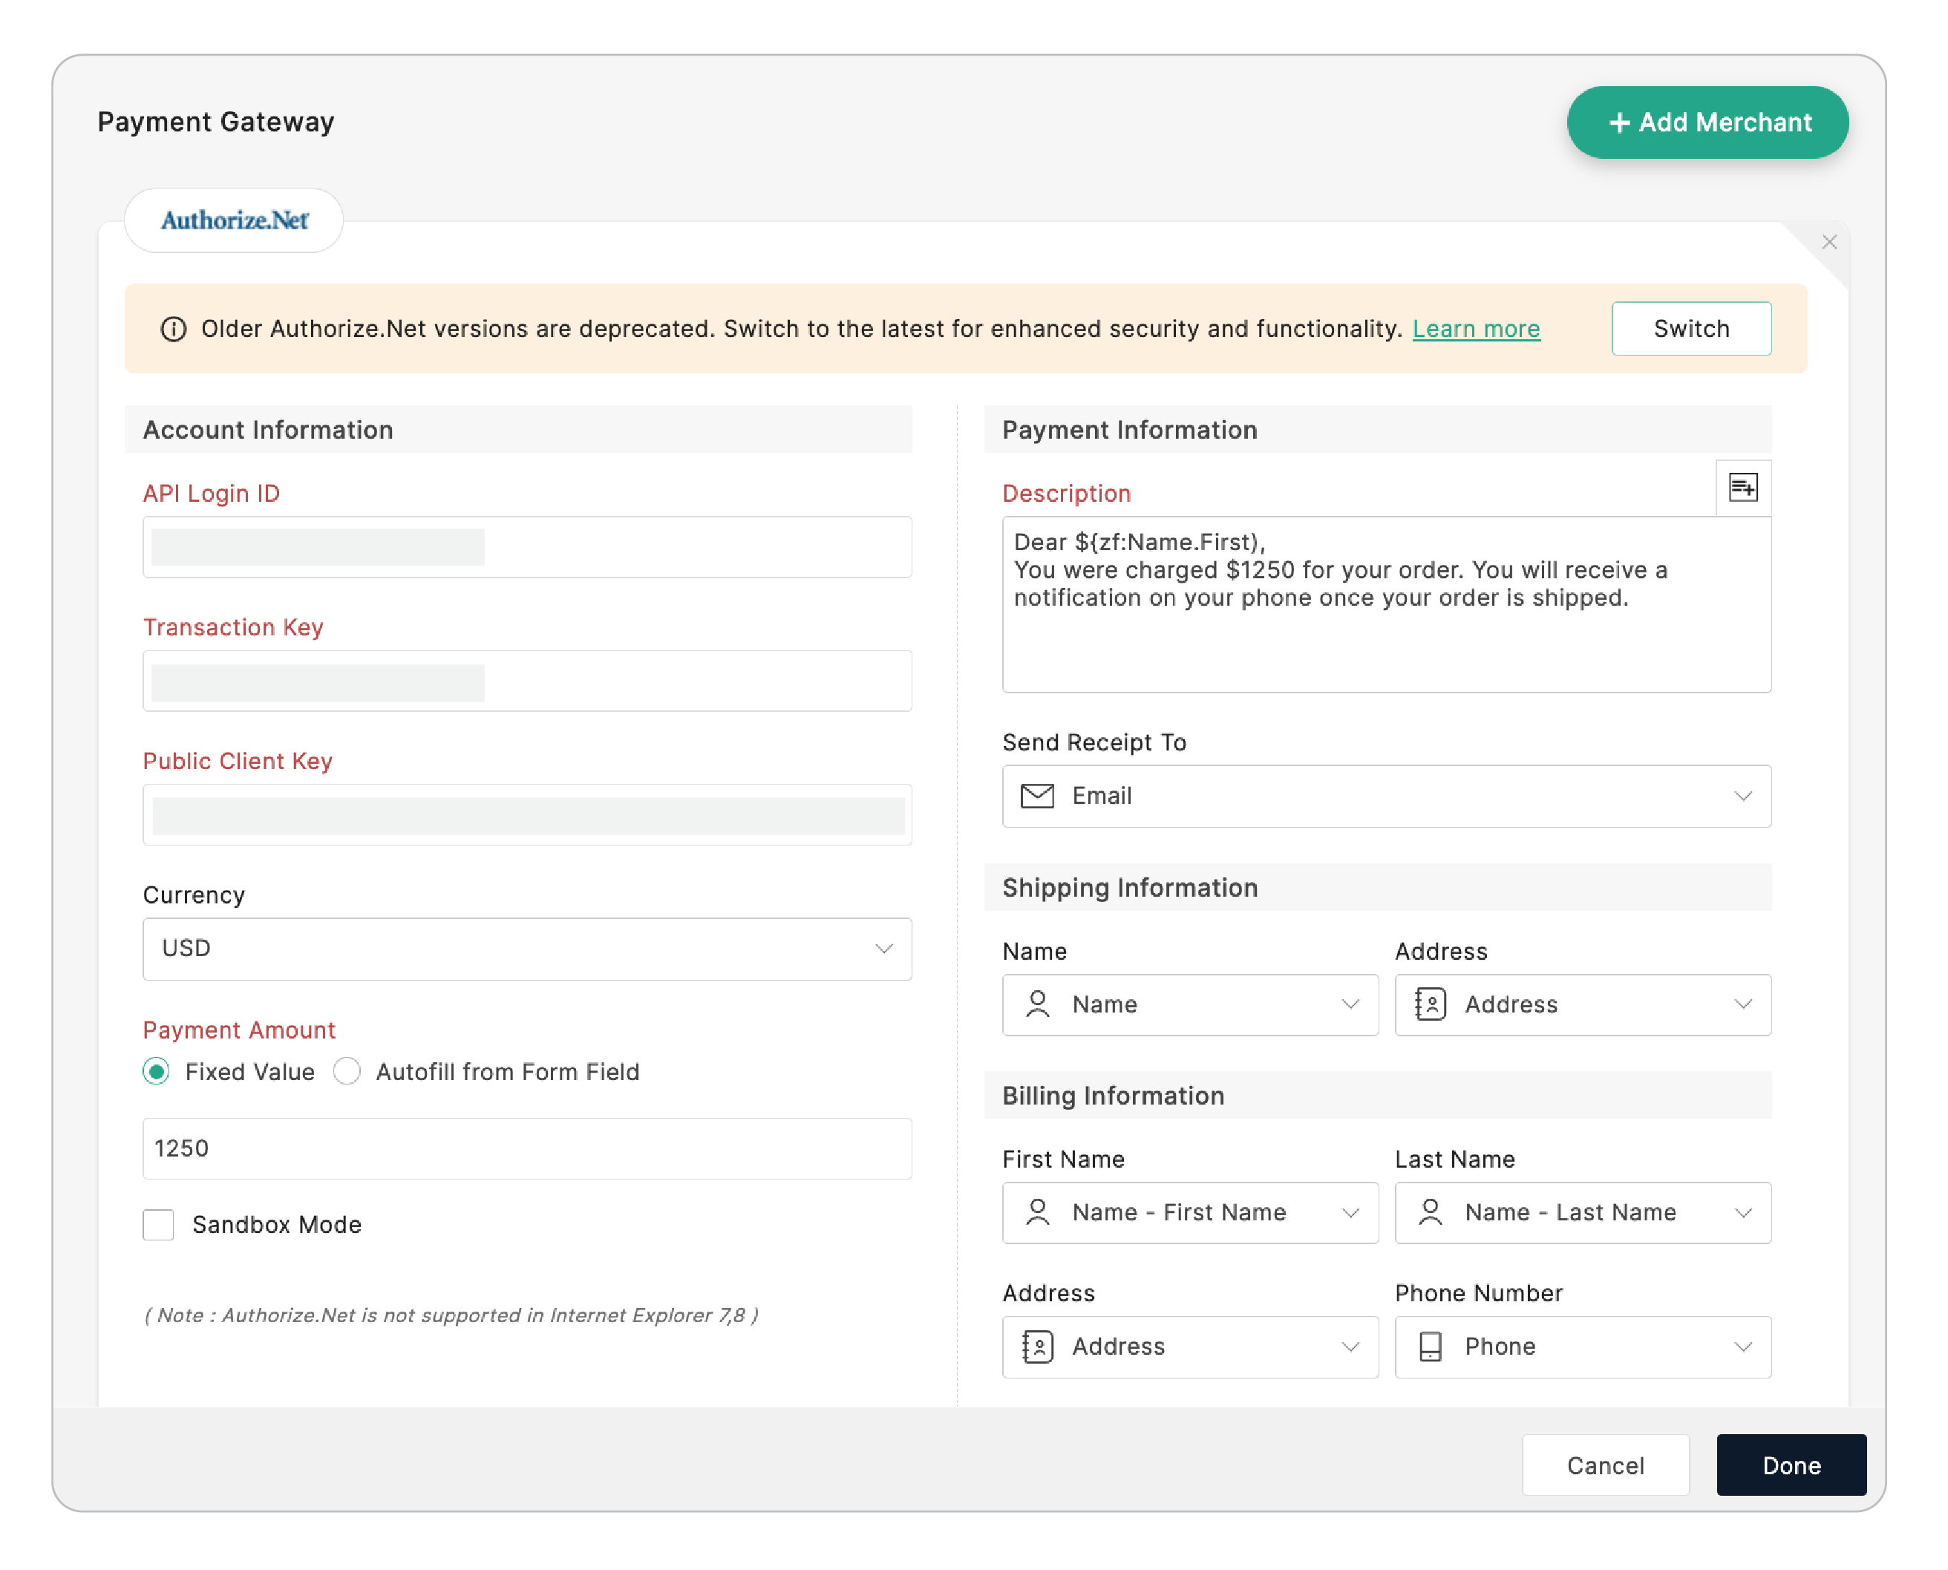Click the phone icon in Phone Number field
This screenshot has height=1570, width=1948.
[1430, 1346]
